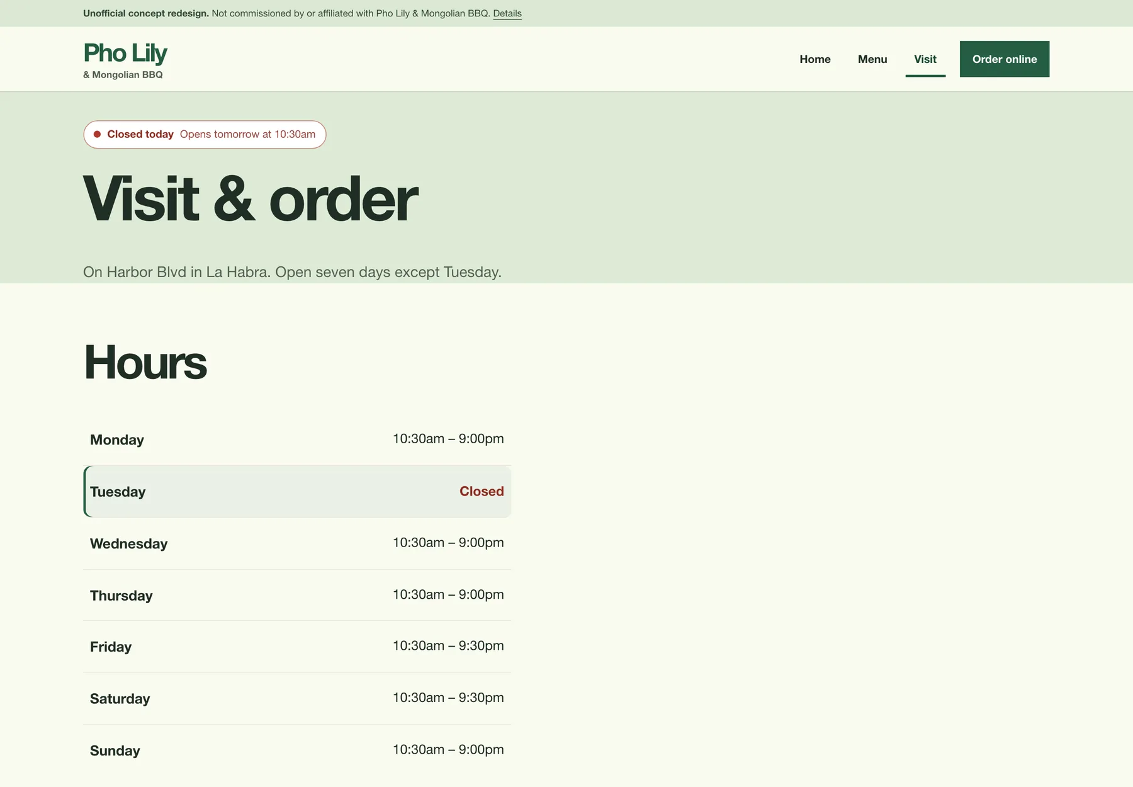1133x787 pixels.
Task: Click Thursday's 10:30am – 9:00pm time
Action: tap(448, 594)
